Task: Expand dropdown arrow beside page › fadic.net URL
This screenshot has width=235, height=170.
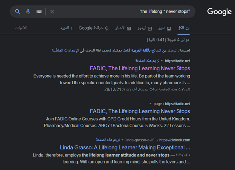Action: 150,103
